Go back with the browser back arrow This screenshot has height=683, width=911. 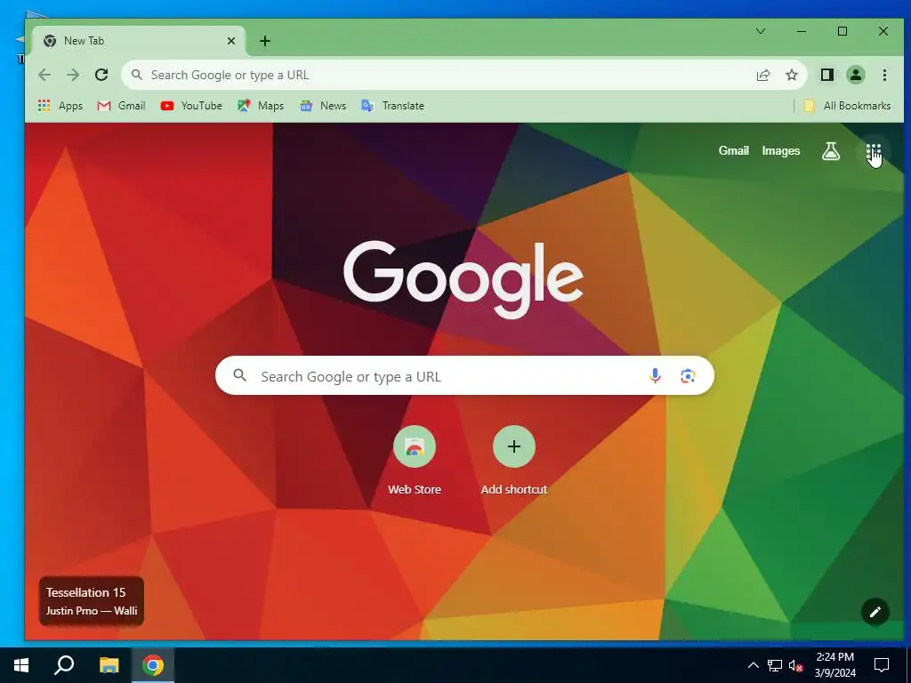click(44, 75)
